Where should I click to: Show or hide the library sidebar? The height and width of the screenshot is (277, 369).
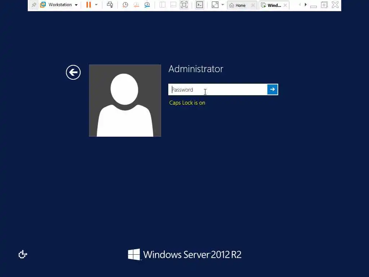(x=163, y=5)
